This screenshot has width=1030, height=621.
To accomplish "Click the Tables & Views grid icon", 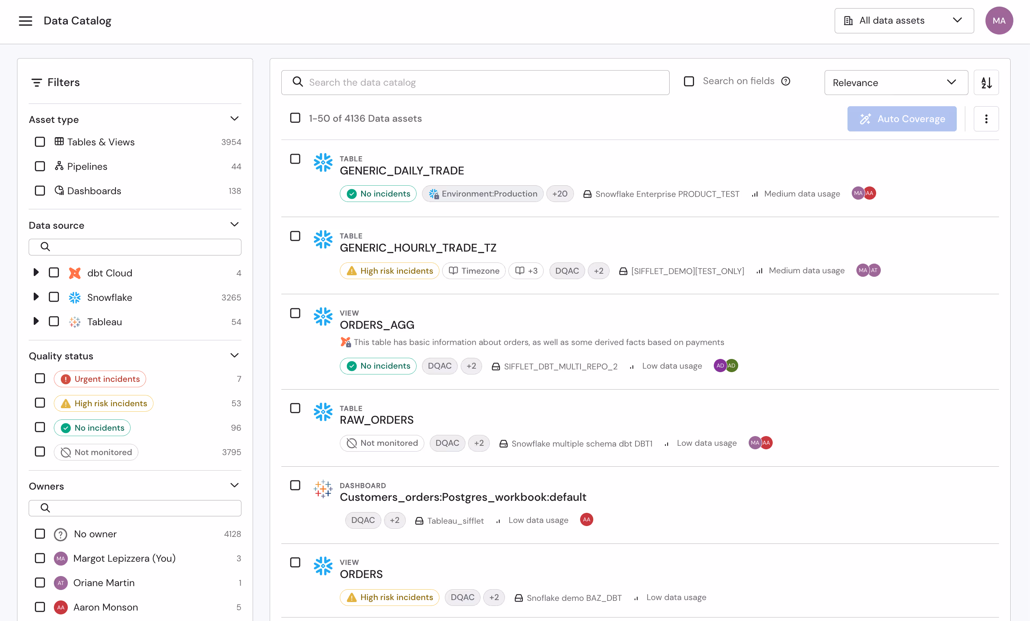I will pyautogui.click(x=59, y=141).
